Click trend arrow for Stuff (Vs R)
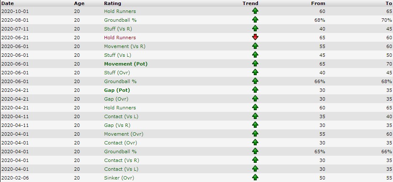Viewport: 393px width, 182px height. [255, 29]
